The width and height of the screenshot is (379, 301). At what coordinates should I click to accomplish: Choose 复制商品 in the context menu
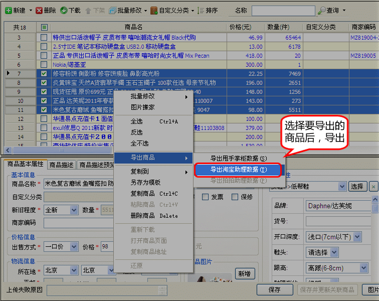point(153,194)
